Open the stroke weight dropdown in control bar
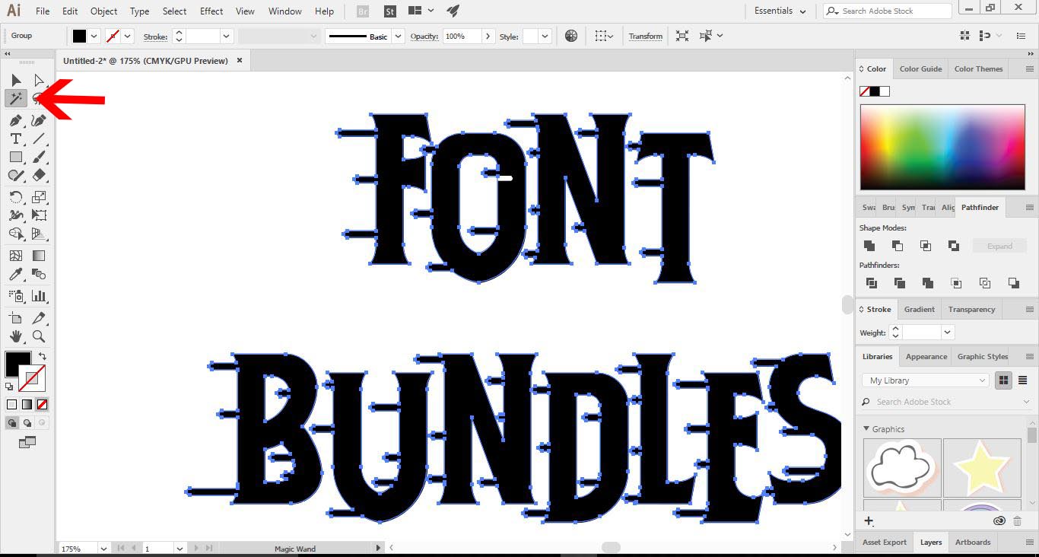1039x557 pixels. [x=226, y=36]
